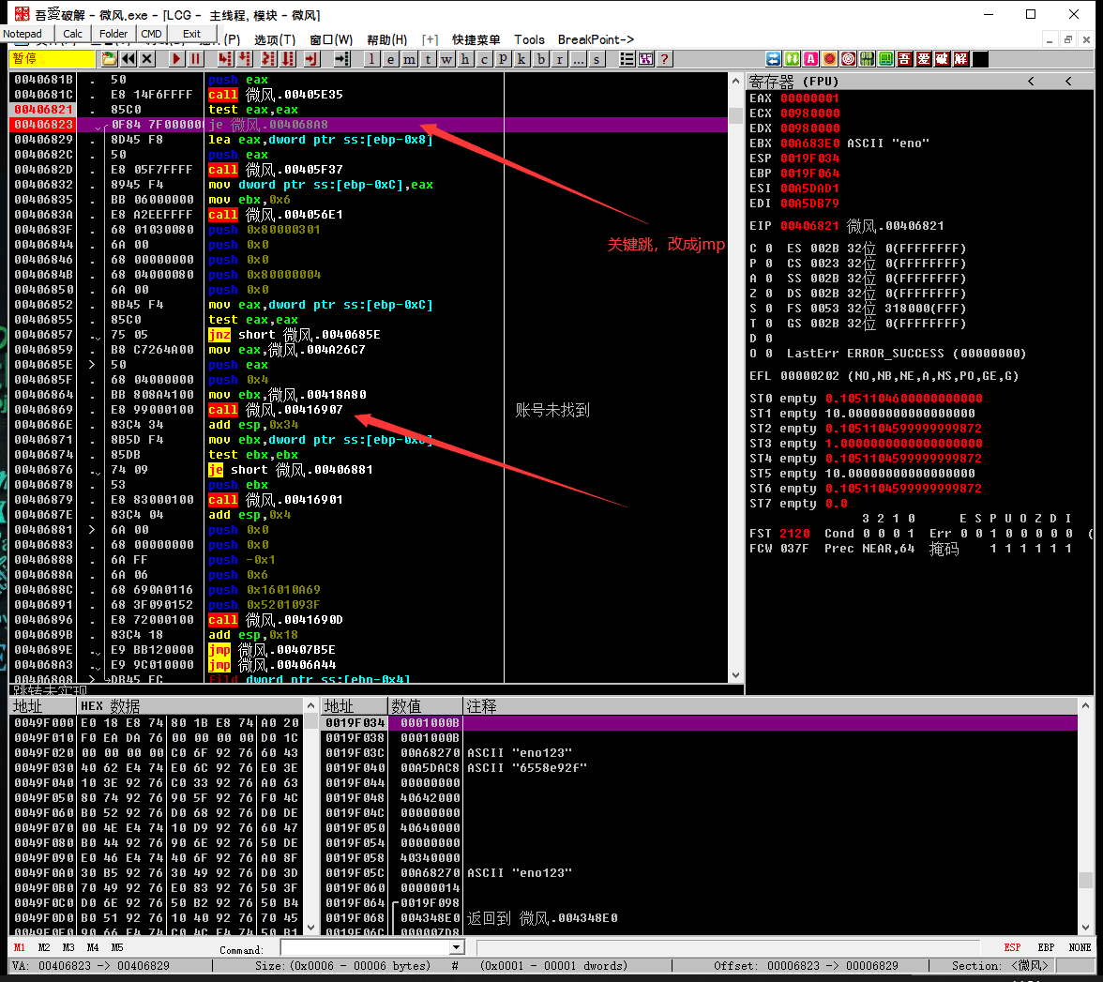Restart the program with the rewind icon
This screenshot has height=982, width=1103.
click(x=128, y=59)
